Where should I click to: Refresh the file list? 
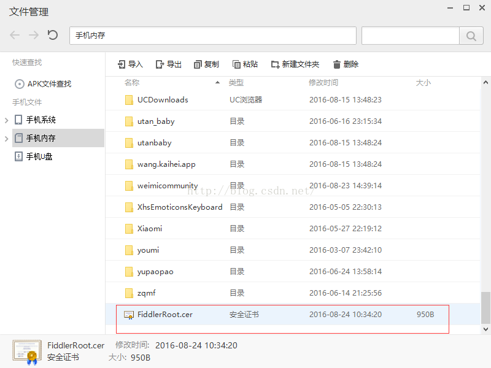(x=53, y=35)
